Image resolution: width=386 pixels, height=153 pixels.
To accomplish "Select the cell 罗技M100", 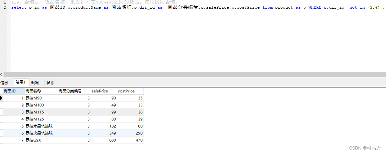I will (41, 105).
